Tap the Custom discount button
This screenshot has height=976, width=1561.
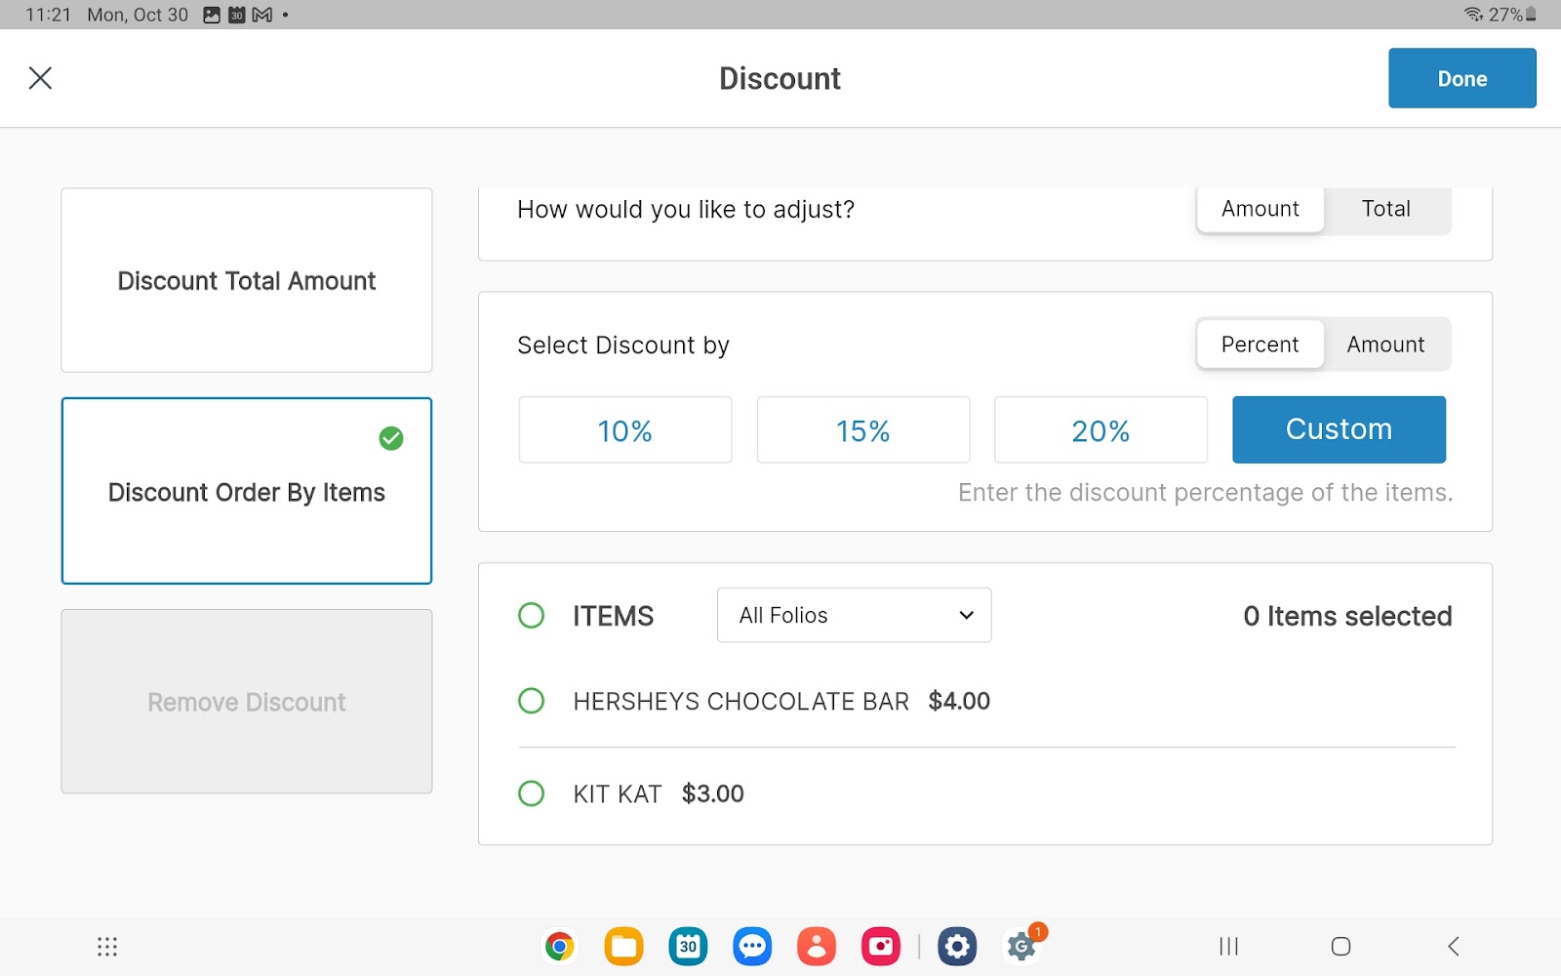point(1339,429)
